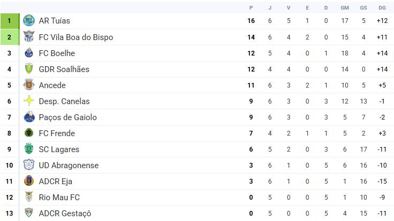
Task: Open the UD Abragonense team page
Action: point(69,165)
